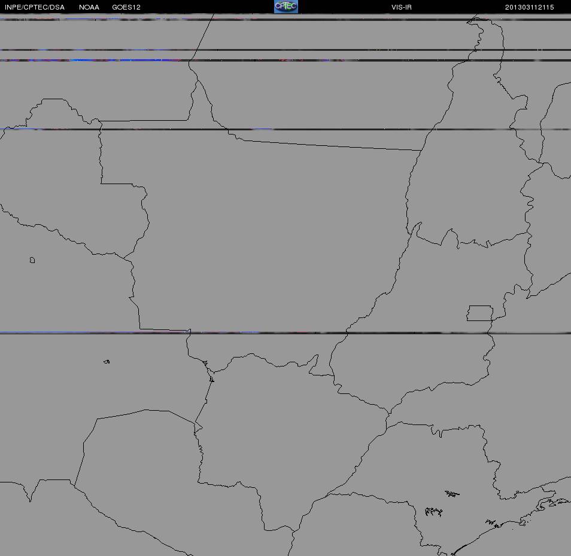Screen dimensions: 571x556
Task: Click the INPE/CPTEC/DSA header text
Action: [x=35, y=7]
